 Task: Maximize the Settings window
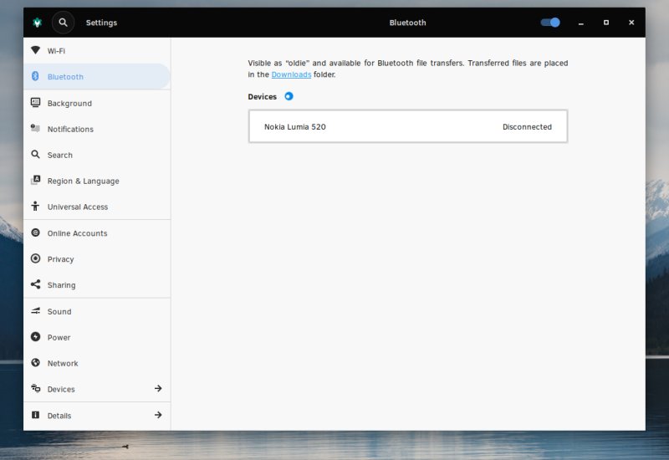click(605, 23)
